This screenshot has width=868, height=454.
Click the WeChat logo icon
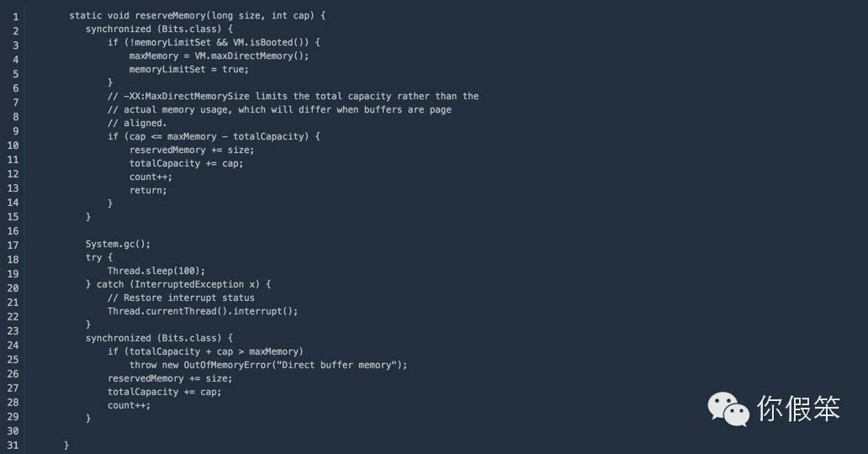click(x=728, y=409)
